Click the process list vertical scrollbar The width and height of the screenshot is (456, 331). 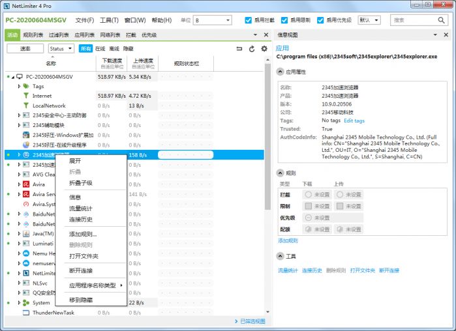coord(267,136)
